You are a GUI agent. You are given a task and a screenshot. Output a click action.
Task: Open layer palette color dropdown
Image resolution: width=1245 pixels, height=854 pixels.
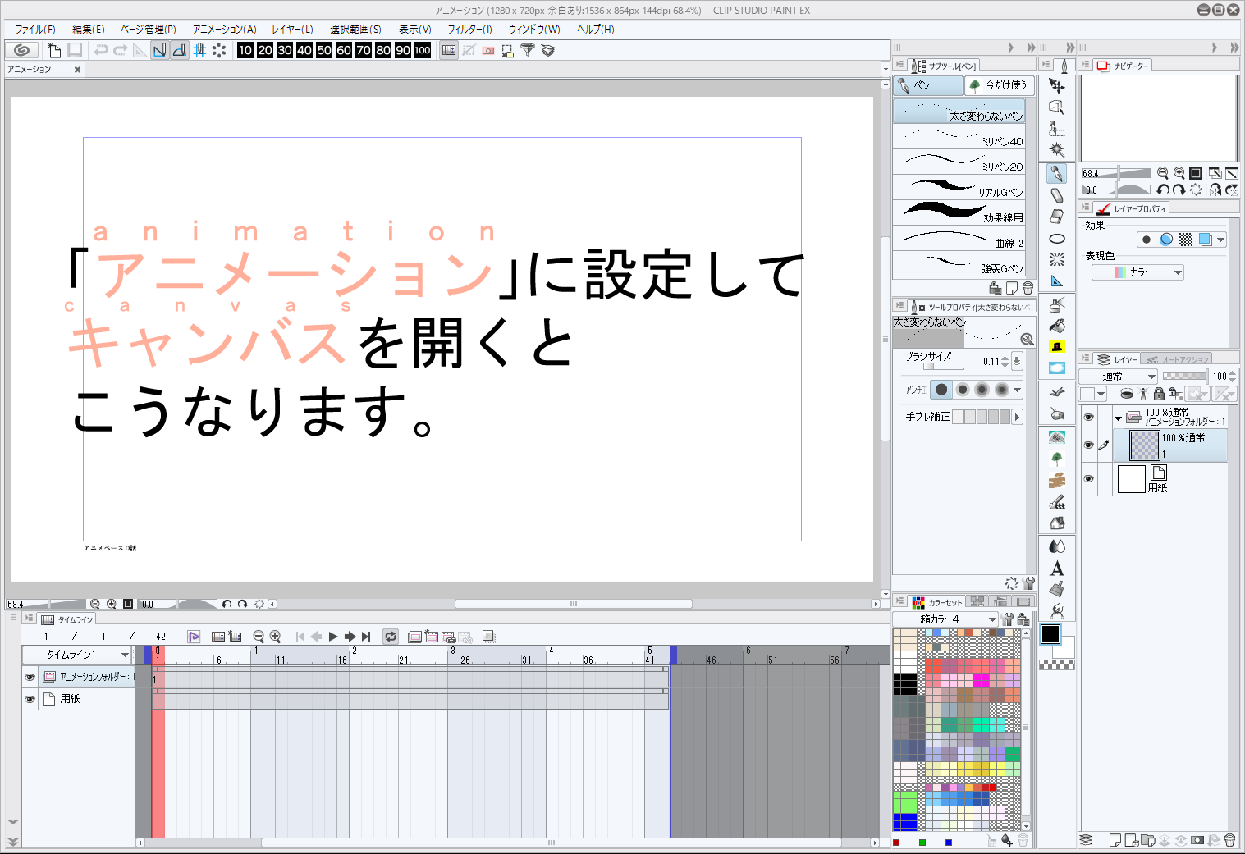(x=1093, y=394)
